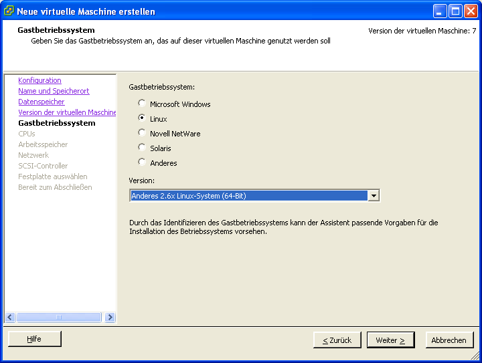482x363 pixels.
Task: Maximize the wizard window
Action: pyautogui.click(x=455, y=11)
